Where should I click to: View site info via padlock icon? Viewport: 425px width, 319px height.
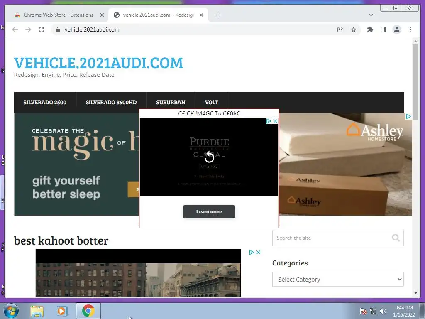[x=58, y=29]
